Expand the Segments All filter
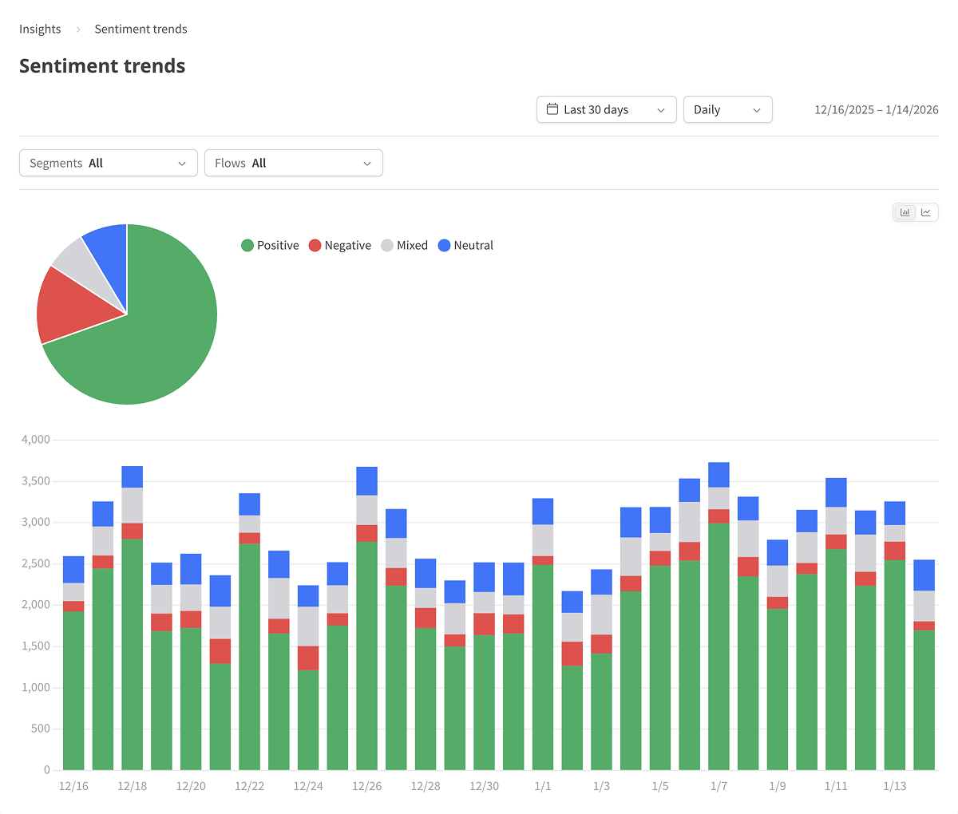Viewport: 958px width, 814px height. 108,163
